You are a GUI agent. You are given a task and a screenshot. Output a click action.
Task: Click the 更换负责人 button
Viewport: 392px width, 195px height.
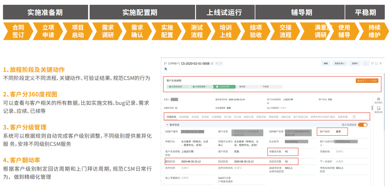340,64
